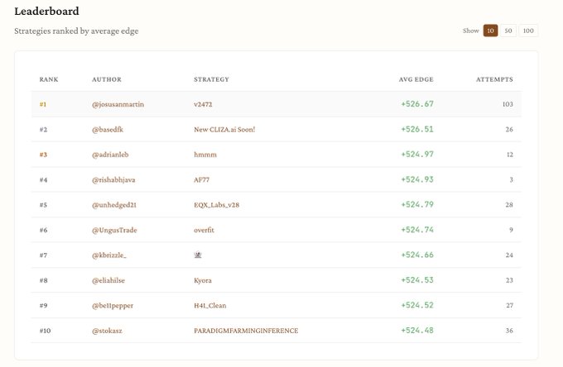Viewport: 563px width, 367px height.
Task: Select the PARADIGMFARMINGINFERENCE strategy name
Action: coord(245,331)
